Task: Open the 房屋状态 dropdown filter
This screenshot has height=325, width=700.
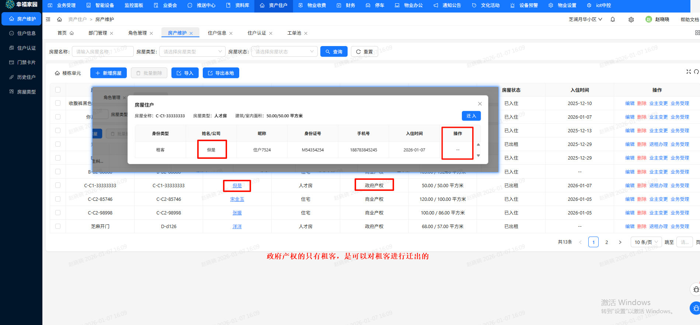Action: pyautogui.click(x=284, y=52)
